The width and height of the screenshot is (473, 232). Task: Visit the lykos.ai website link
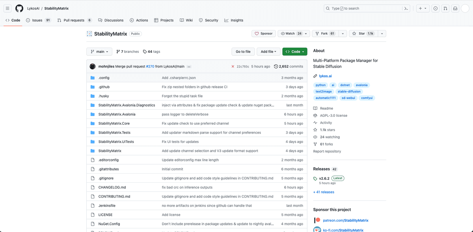pyautogui.click(x=325, y=76)
